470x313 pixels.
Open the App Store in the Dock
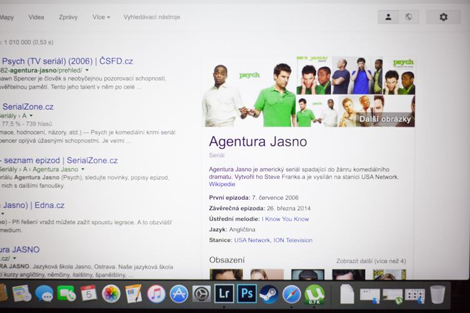pos(179,294)
